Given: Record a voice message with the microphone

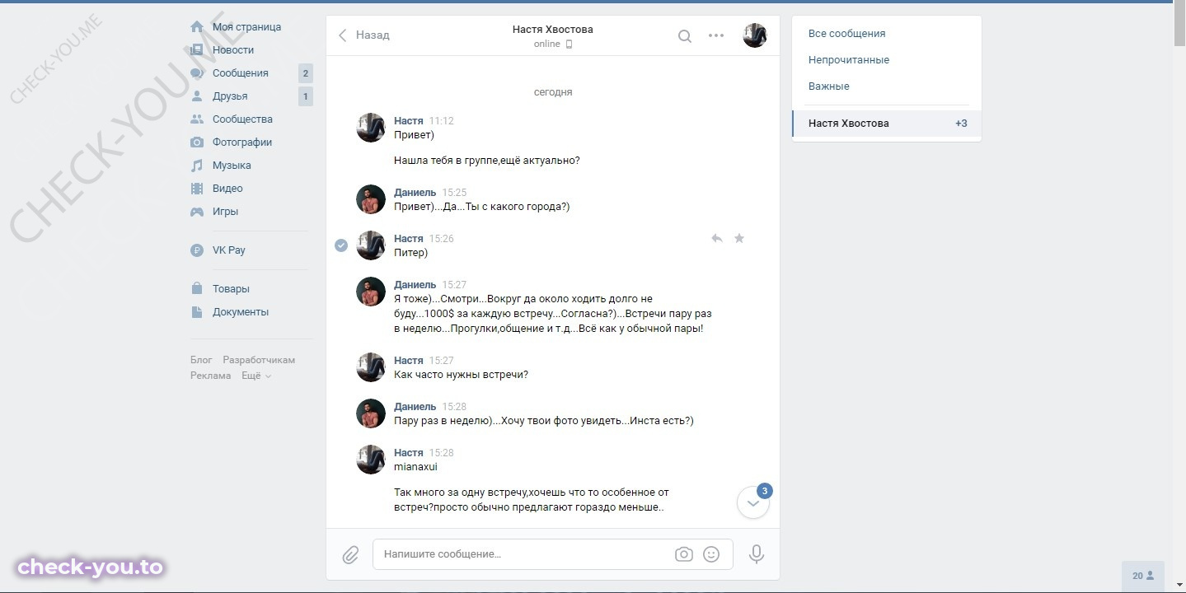Looking at the screenshot, I should 757,554.
